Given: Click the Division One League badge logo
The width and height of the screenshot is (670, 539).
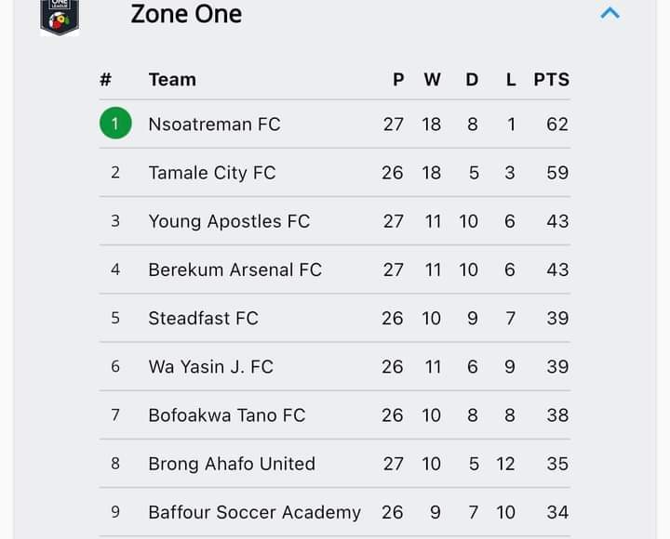Looking at the screenshot, I should [x=60, y=17].
